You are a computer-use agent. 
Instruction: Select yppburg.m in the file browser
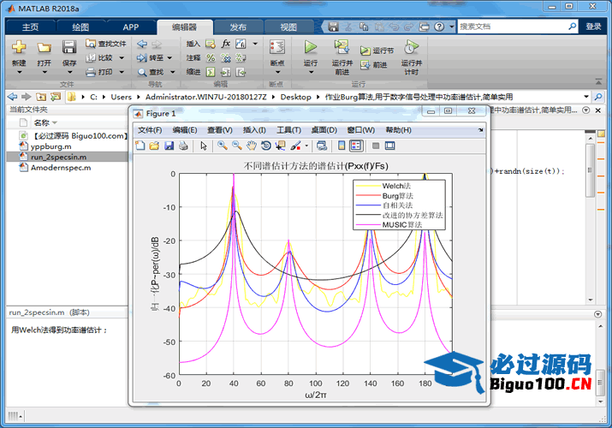point(53,146)
